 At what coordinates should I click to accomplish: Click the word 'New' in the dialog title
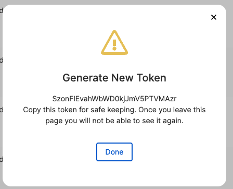tap(122, 78)
